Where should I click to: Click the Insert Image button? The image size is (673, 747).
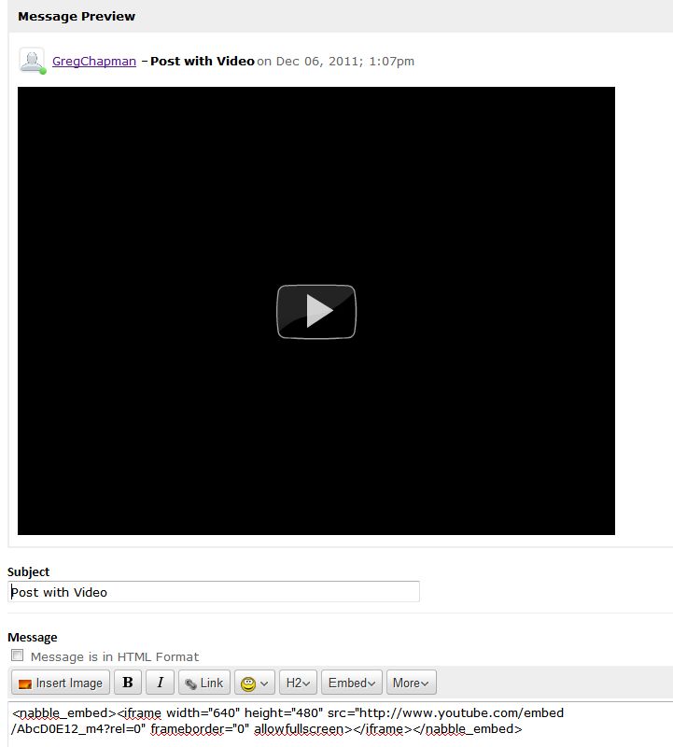61,683
